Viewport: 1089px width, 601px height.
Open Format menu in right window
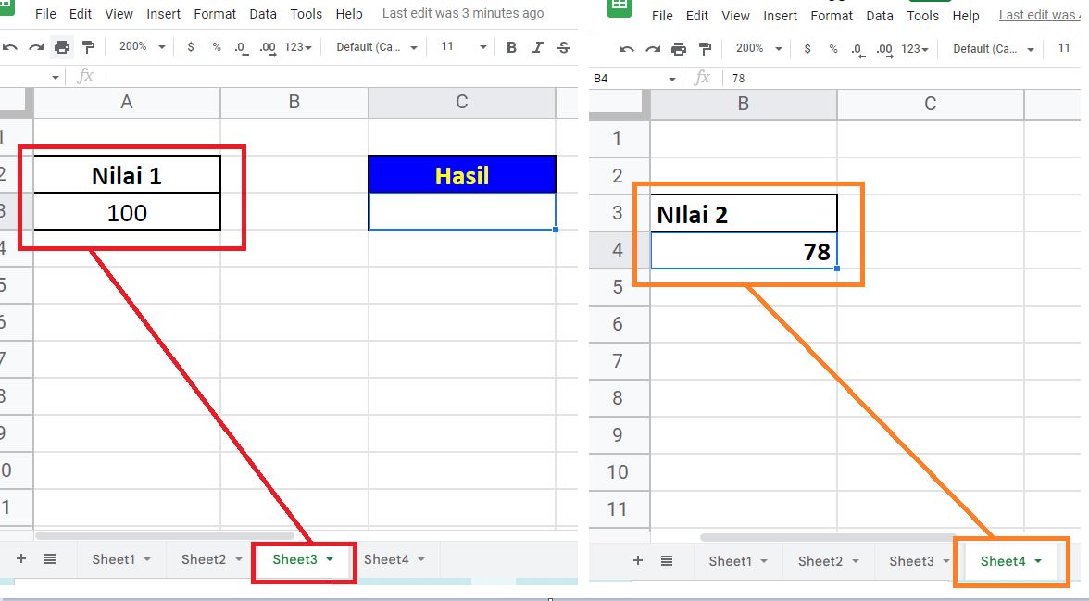[832, 16]
